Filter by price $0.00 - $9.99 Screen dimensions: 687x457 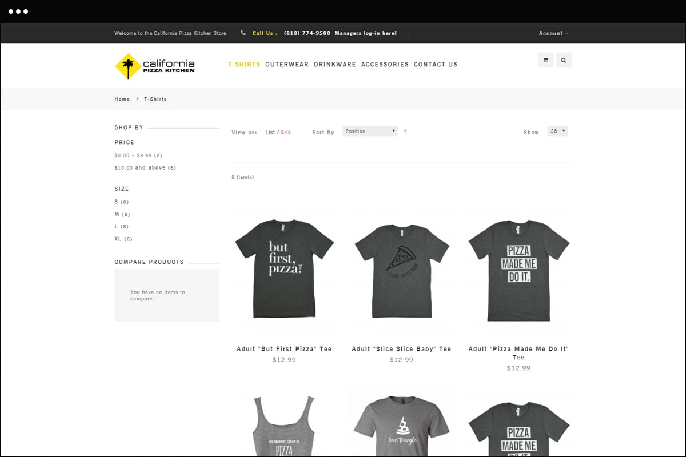[x=138, y=155]
